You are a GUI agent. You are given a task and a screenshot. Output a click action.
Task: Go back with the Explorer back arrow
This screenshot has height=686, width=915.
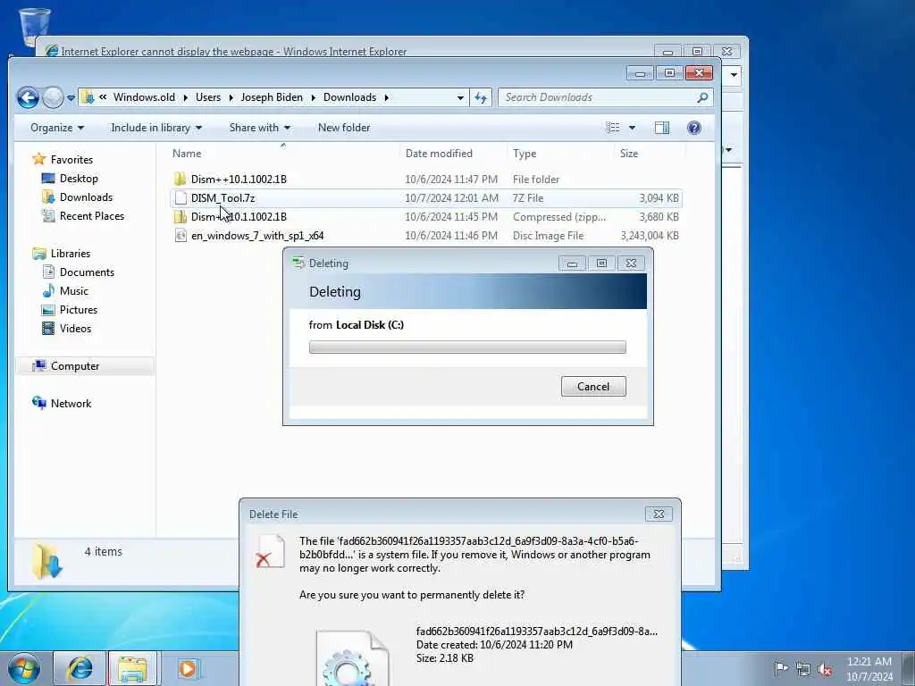pyautogui.click(x=28, y=97)
